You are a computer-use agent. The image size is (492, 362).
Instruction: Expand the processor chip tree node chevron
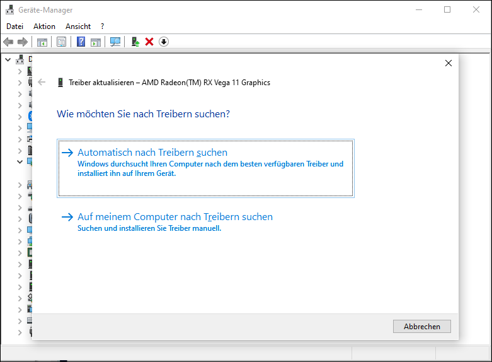point(20,253)
